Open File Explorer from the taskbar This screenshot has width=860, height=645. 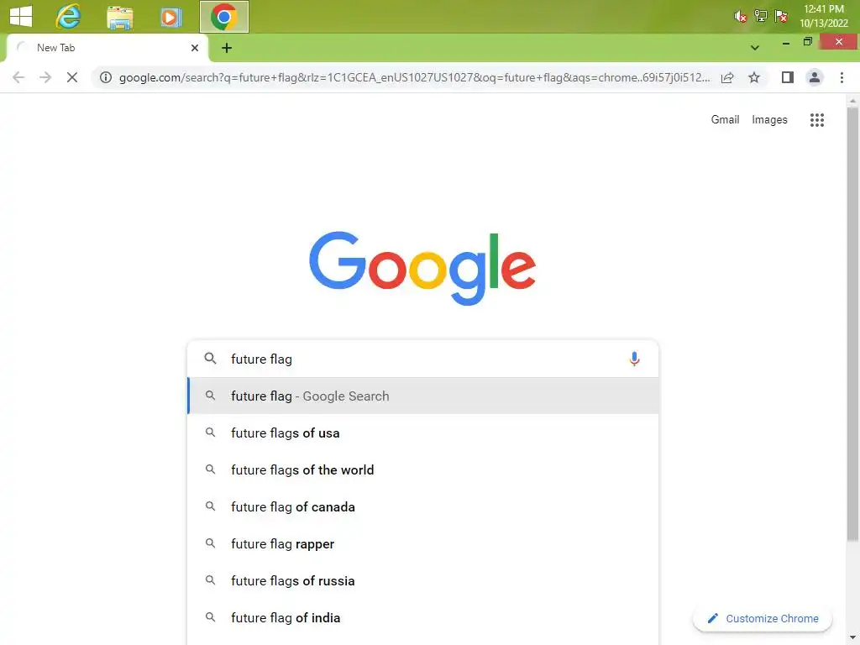point(119,17)
